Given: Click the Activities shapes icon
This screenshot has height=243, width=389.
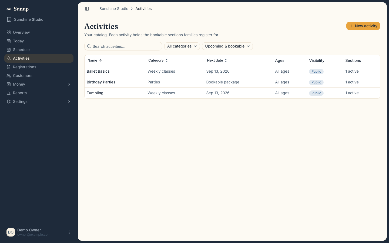Looking at the screenshot, I should click(x=9, y=58).
